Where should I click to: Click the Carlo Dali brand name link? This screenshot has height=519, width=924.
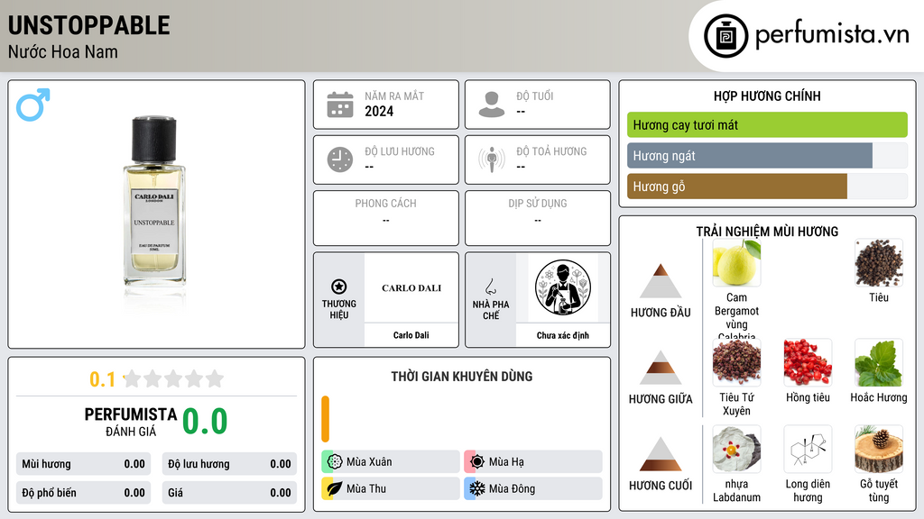coord(411,335)
